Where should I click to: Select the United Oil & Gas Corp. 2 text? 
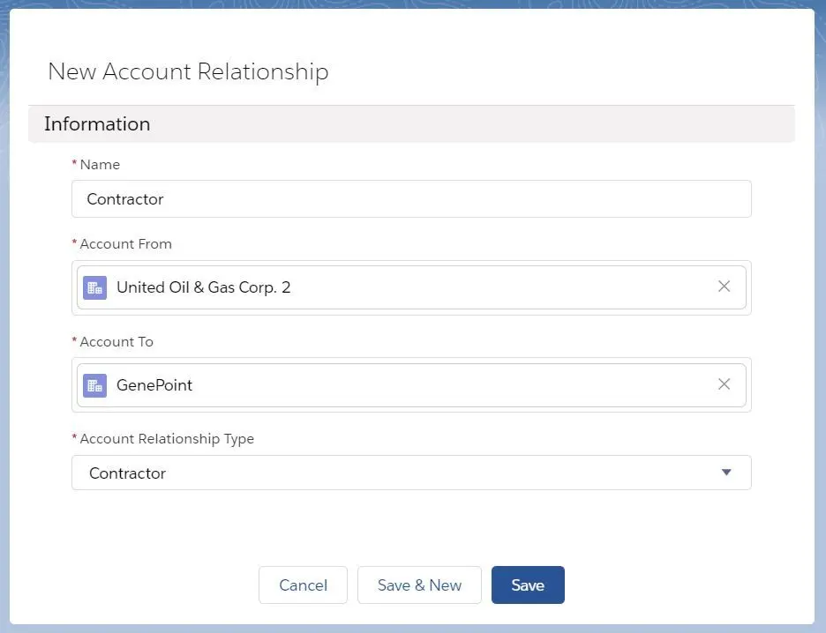pos(203,287)
